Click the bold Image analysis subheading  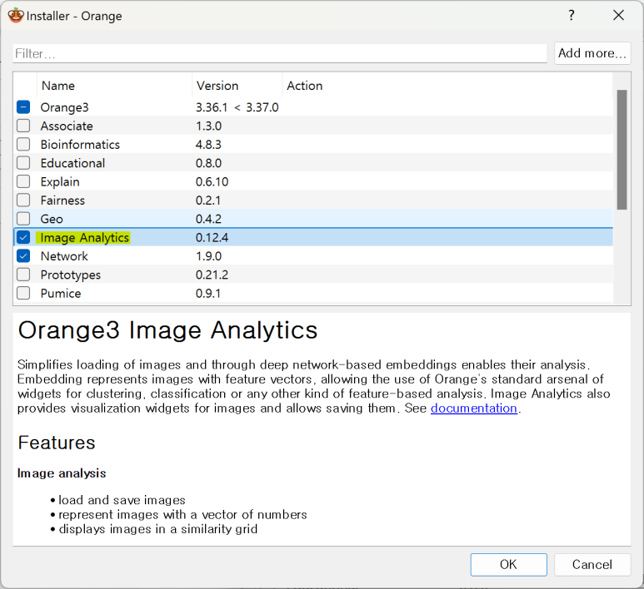pyautogui.click(x=62, y=473)
